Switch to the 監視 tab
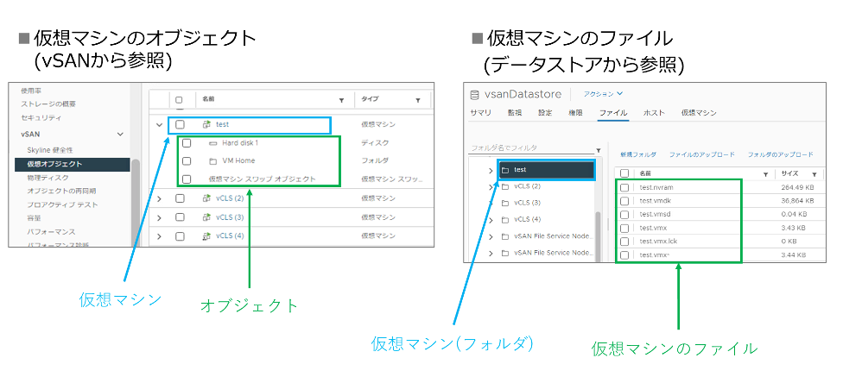 click(515, 113)
